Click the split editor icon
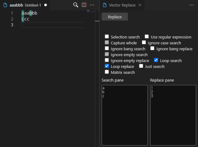The image size is (198, 147). pos(84,5)
